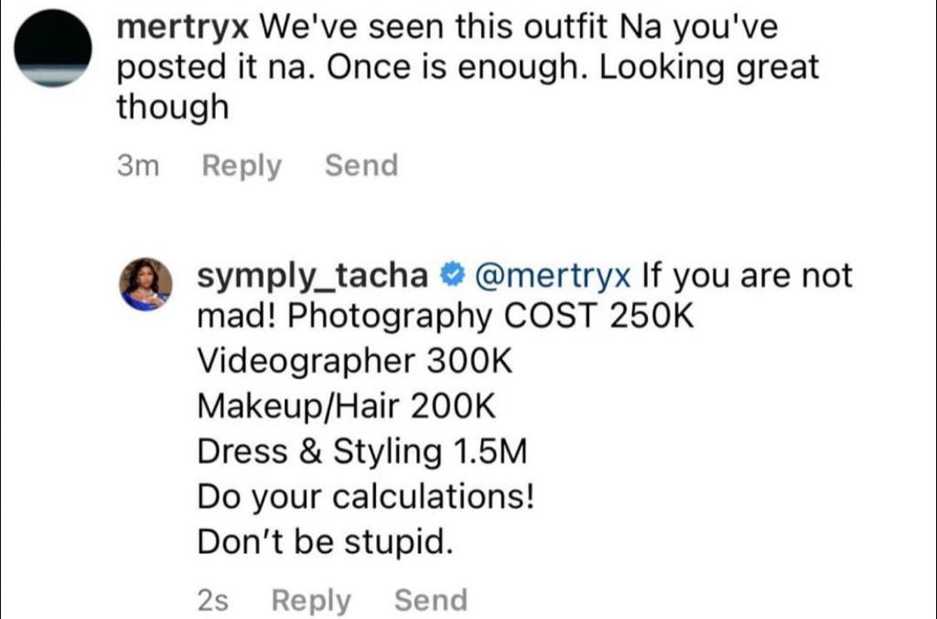This screenshot has width=937, height=619.
Task: Tap the "Videographer 300K" line
Action: click(x=355, y=362)
